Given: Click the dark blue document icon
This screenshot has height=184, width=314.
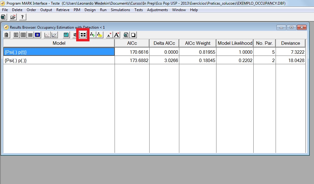Looking at the screenshot, I should point(37,35).
